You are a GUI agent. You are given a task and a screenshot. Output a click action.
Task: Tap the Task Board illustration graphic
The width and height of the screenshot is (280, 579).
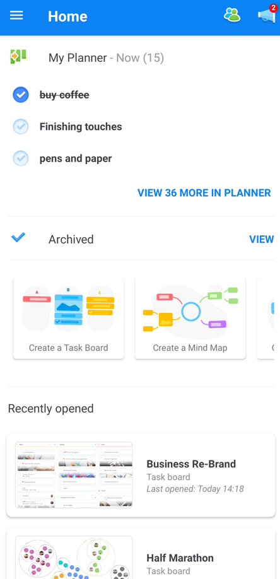[68, 308]
